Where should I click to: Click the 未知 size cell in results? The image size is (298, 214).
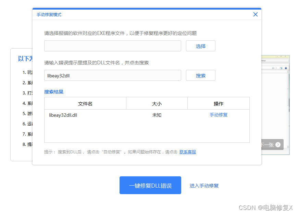point(157,115)
